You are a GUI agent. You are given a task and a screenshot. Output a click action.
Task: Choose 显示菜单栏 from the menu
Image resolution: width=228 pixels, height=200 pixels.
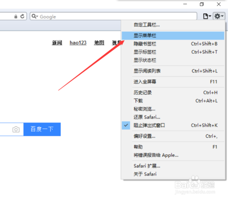point(173,36)
